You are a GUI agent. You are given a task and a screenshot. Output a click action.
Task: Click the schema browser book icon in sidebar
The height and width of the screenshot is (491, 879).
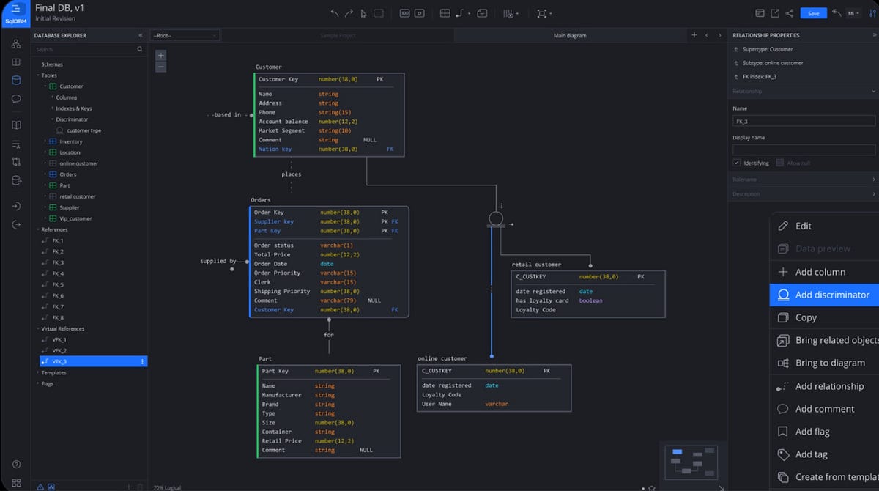click(16, 124)
